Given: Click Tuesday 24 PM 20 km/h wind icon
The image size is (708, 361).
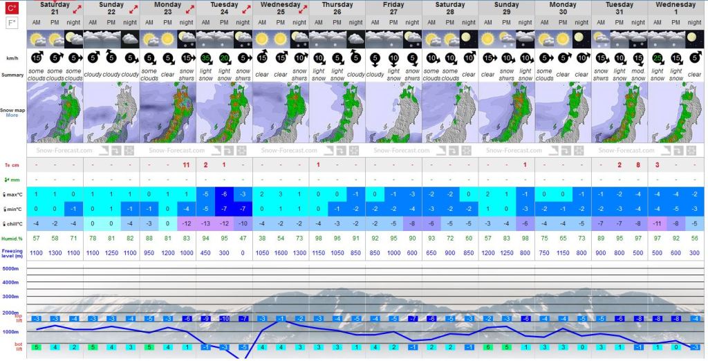Looking at the screenshot, I should point(225,59).
